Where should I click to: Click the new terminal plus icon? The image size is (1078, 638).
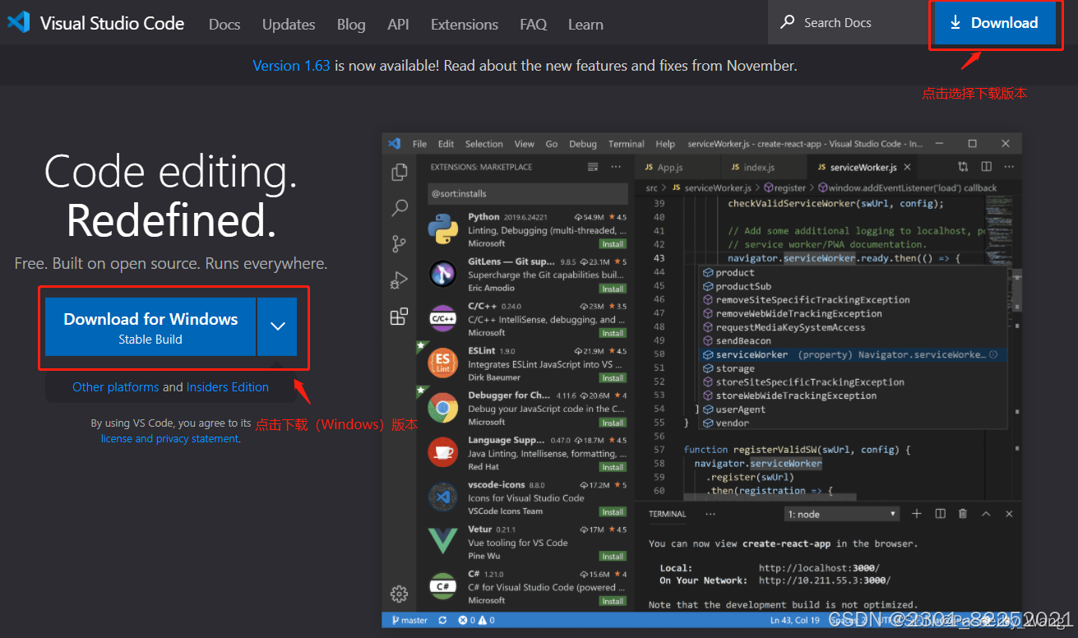[x=917, y=513]
